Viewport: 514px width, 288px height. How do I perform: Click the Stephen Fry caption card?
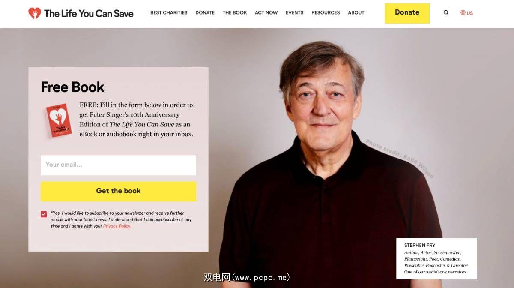click(x=436, y=258)
